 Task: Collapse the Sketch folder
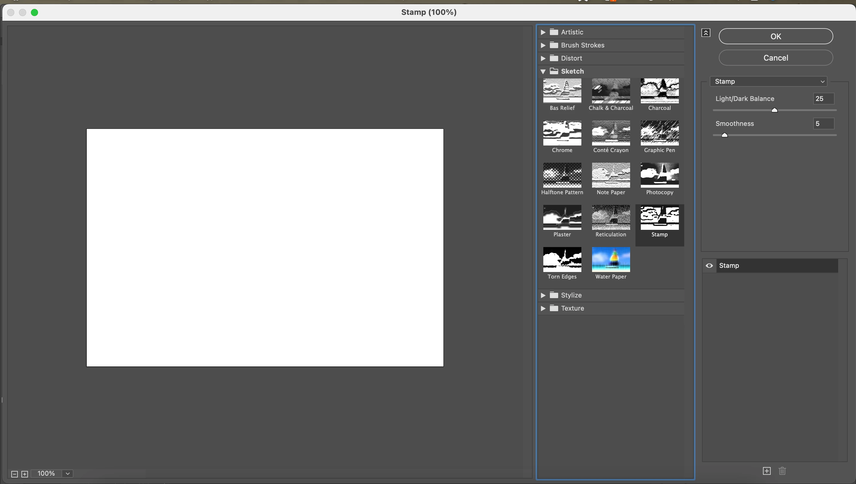point(543,72)
